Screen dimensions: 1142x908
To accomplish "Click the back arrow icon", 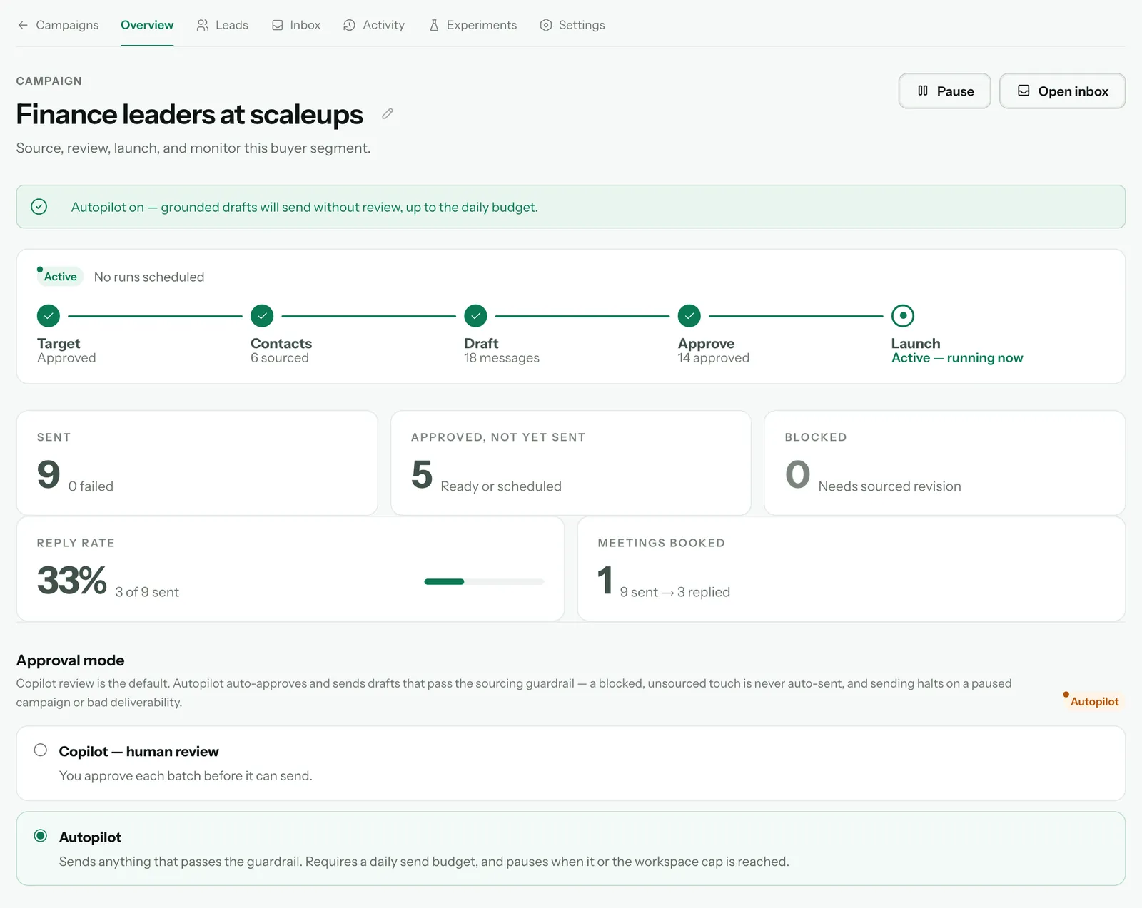I will tap(23, 25).
